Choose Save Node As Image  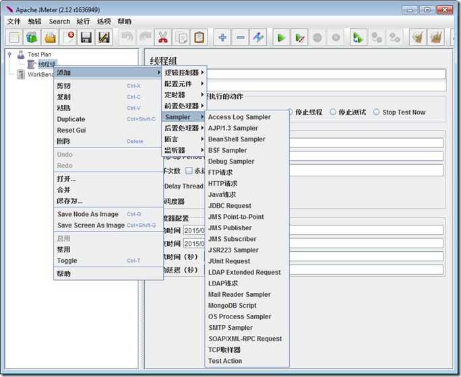click(x=108, y=214)
